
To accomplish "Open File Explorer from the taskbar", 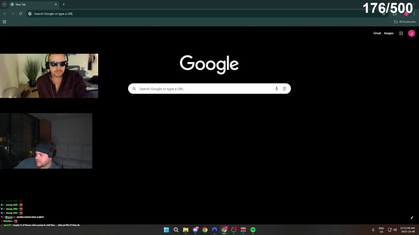I will [186, 230].
